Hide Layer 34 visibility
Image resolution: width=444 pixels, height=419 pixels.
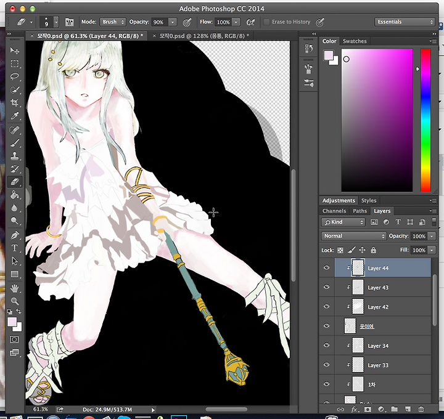click(326, 345)
